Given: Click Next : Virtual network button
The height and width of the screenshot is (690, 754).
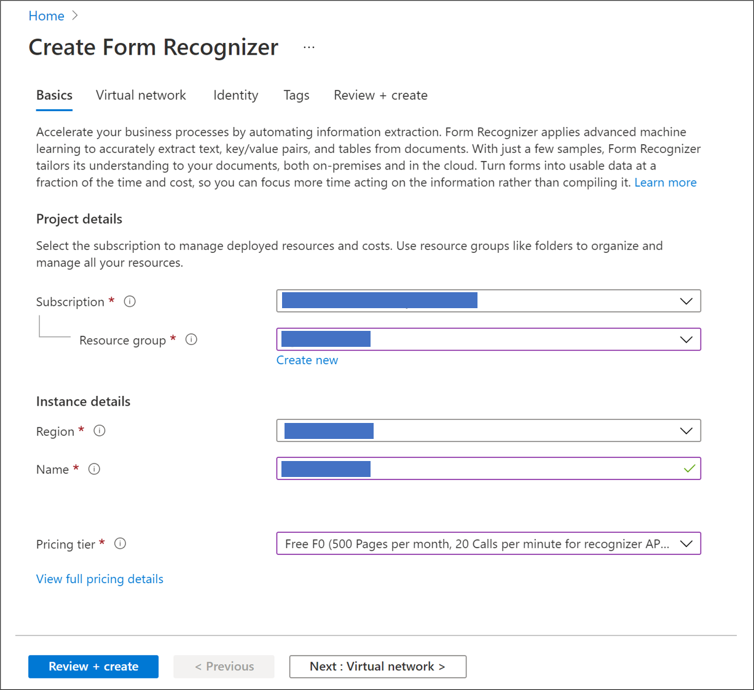Looking at the screenshot, I should 377,667.
